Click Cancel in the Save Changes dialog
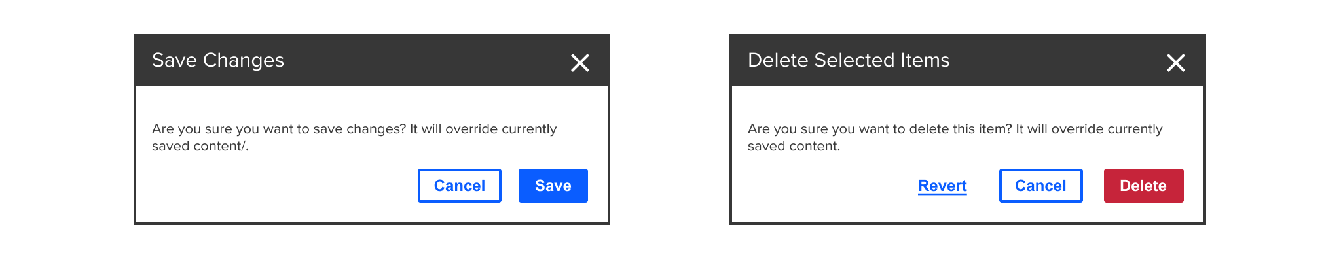Screen dimensions: 1341x259 tap(460, 186)
